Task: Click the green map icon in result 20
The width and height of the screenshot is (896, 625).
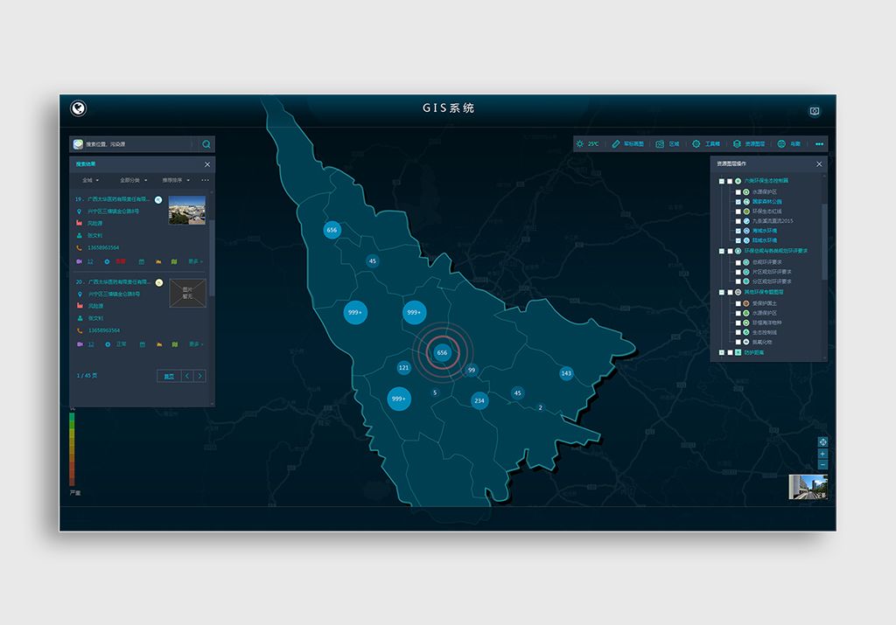Action: [x=175, y=344]
